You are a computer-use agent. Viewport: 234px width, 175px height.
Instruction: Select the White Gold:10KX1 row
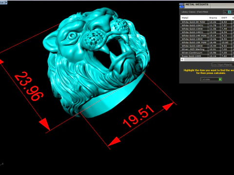pyautogui.click(x=207, y=25)
